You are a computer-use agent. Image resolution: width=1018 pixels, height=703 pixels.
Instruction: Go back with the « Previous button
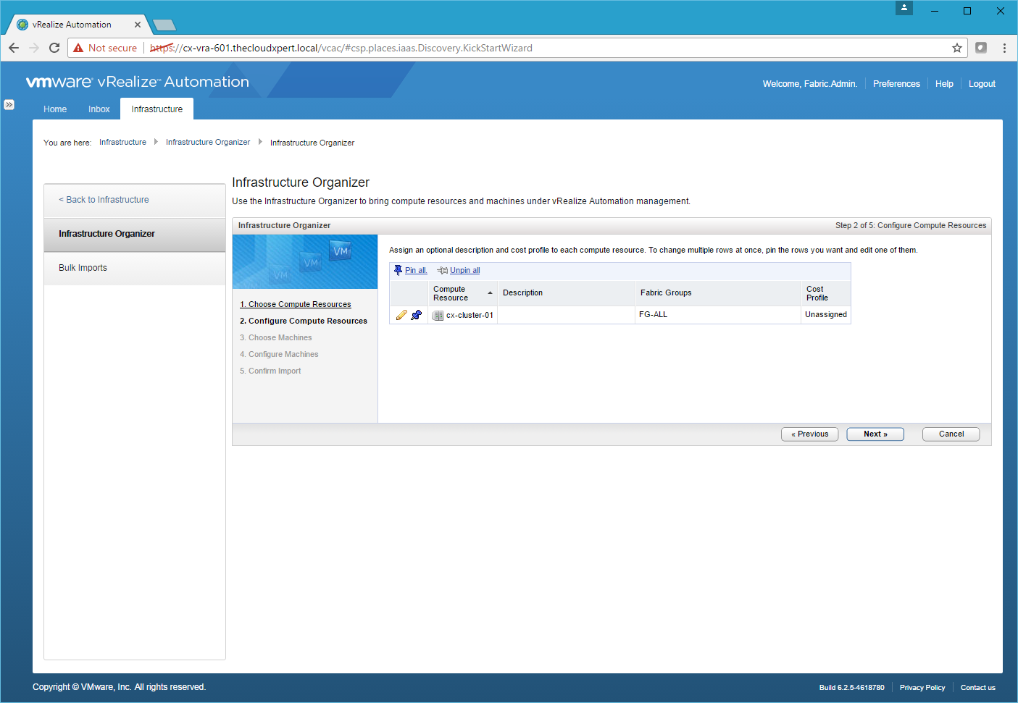(809, 434)
